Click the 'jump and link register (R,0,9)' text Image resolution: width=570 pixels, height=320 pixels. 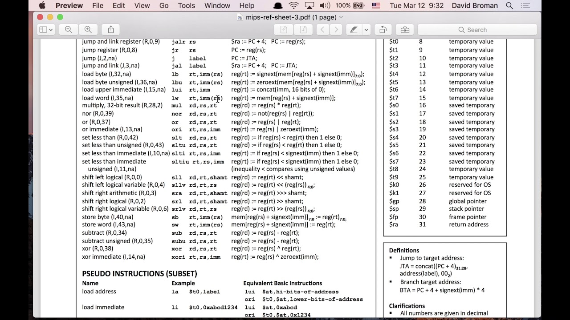point(121,42)
